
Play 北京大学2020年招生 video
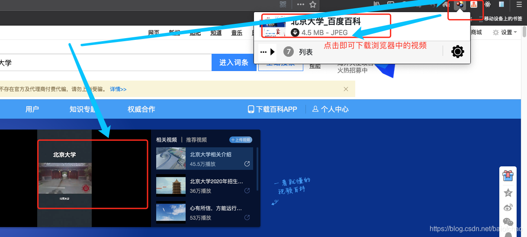(x=204, y=185)
